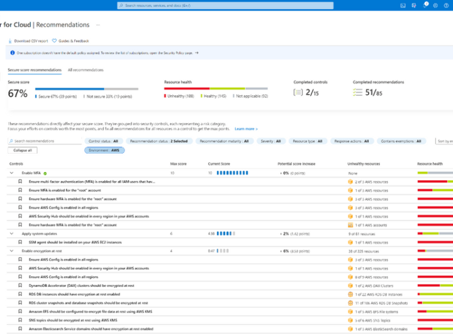Focus the Search recommendations field
453x334 pixels.
pyautogui.click(x=45, y=141)
